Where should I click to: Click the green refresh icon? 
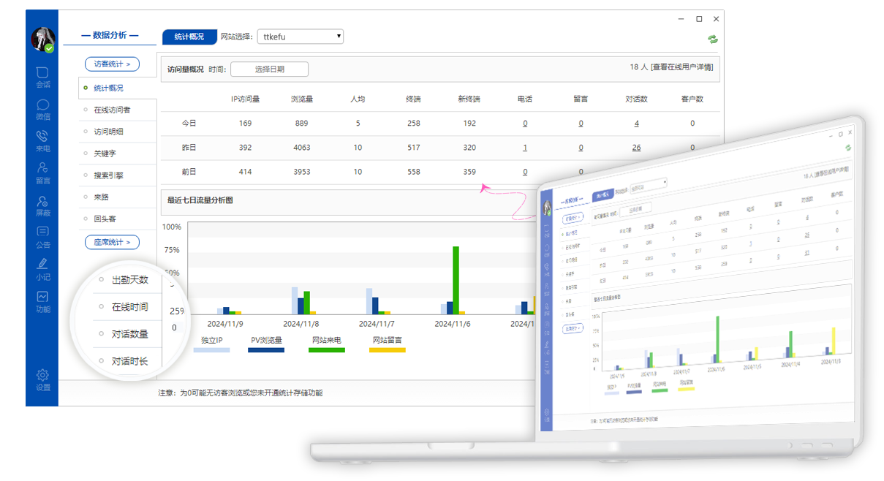tap(712, 39)
